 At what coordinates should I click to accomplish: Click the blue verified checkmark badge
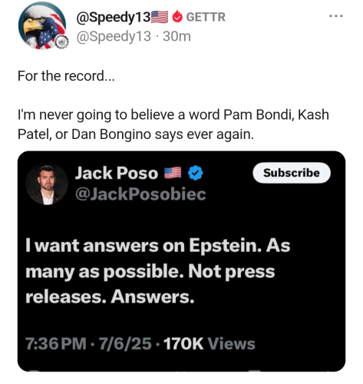[x=196, y=173]
